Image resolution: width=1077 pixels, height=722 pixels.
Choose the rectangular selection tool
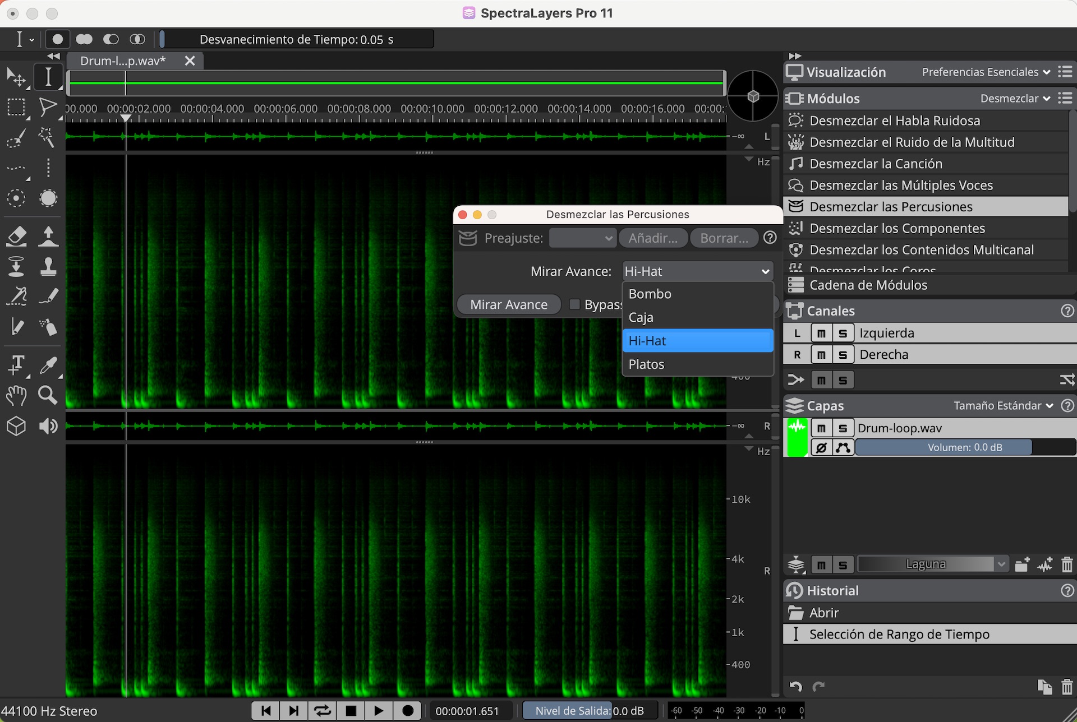tap(16, 107)
